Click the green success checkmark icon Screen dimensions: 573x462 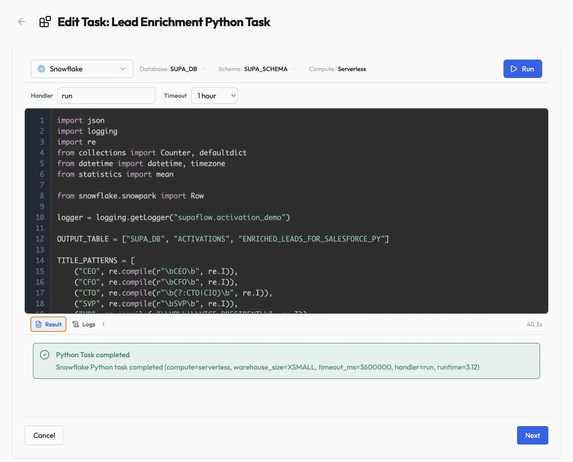pos(45,355)
